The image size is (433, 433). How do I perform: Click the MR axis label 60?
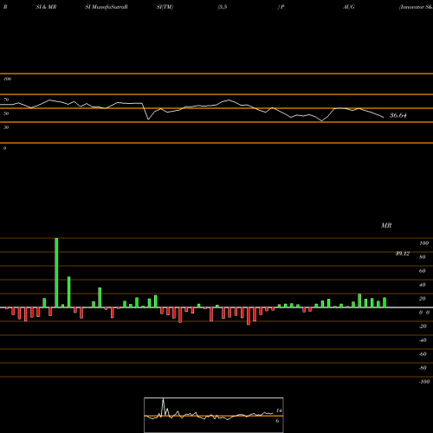[423, 271]
